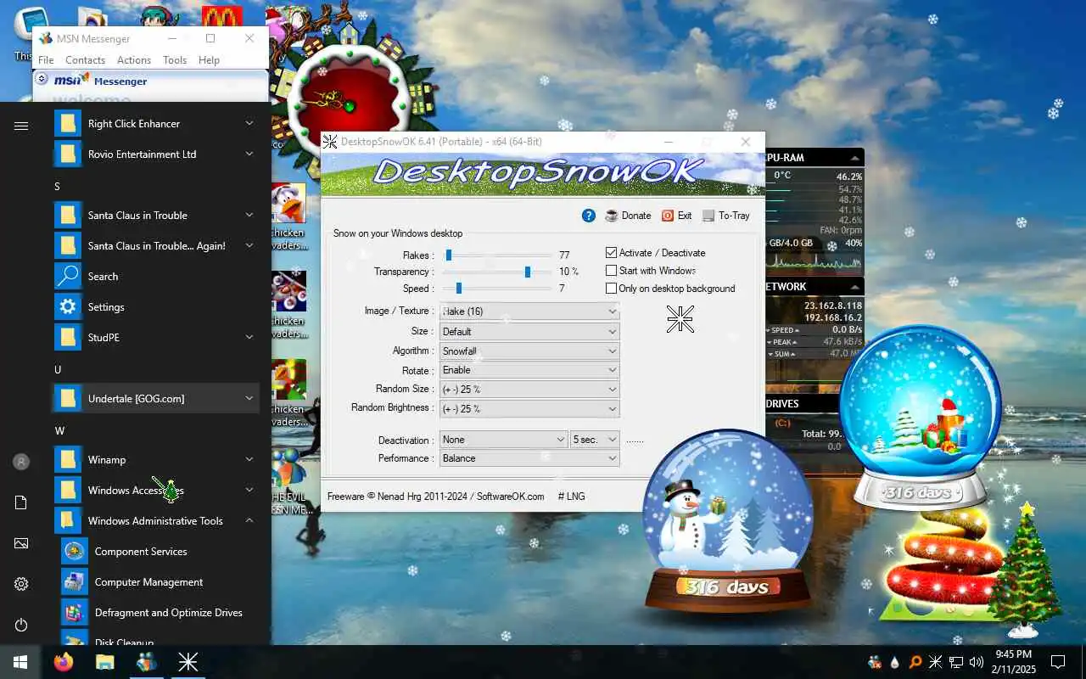Open the DesktopSnowOK help icon
Screen dimensions: 1086x679
click(x=589, y=216)
